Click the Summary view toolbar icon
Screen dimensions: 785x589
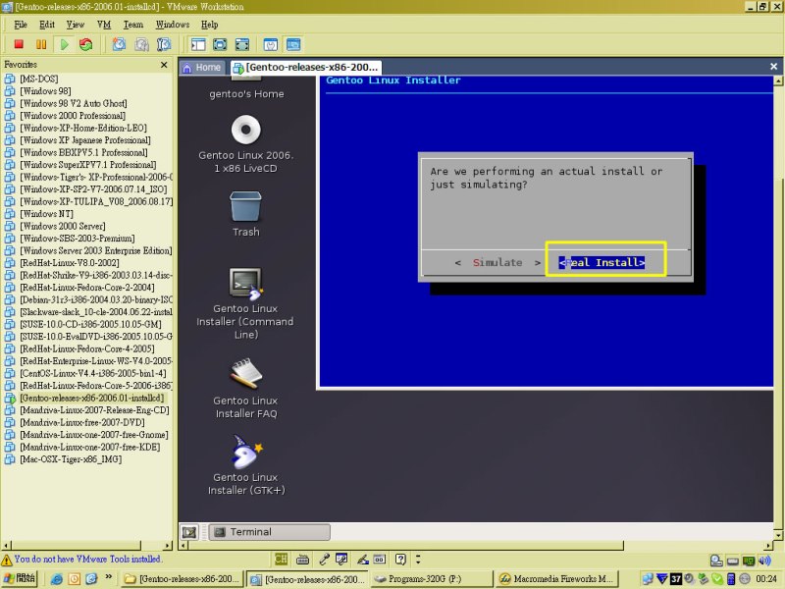(x=271, y=44)
